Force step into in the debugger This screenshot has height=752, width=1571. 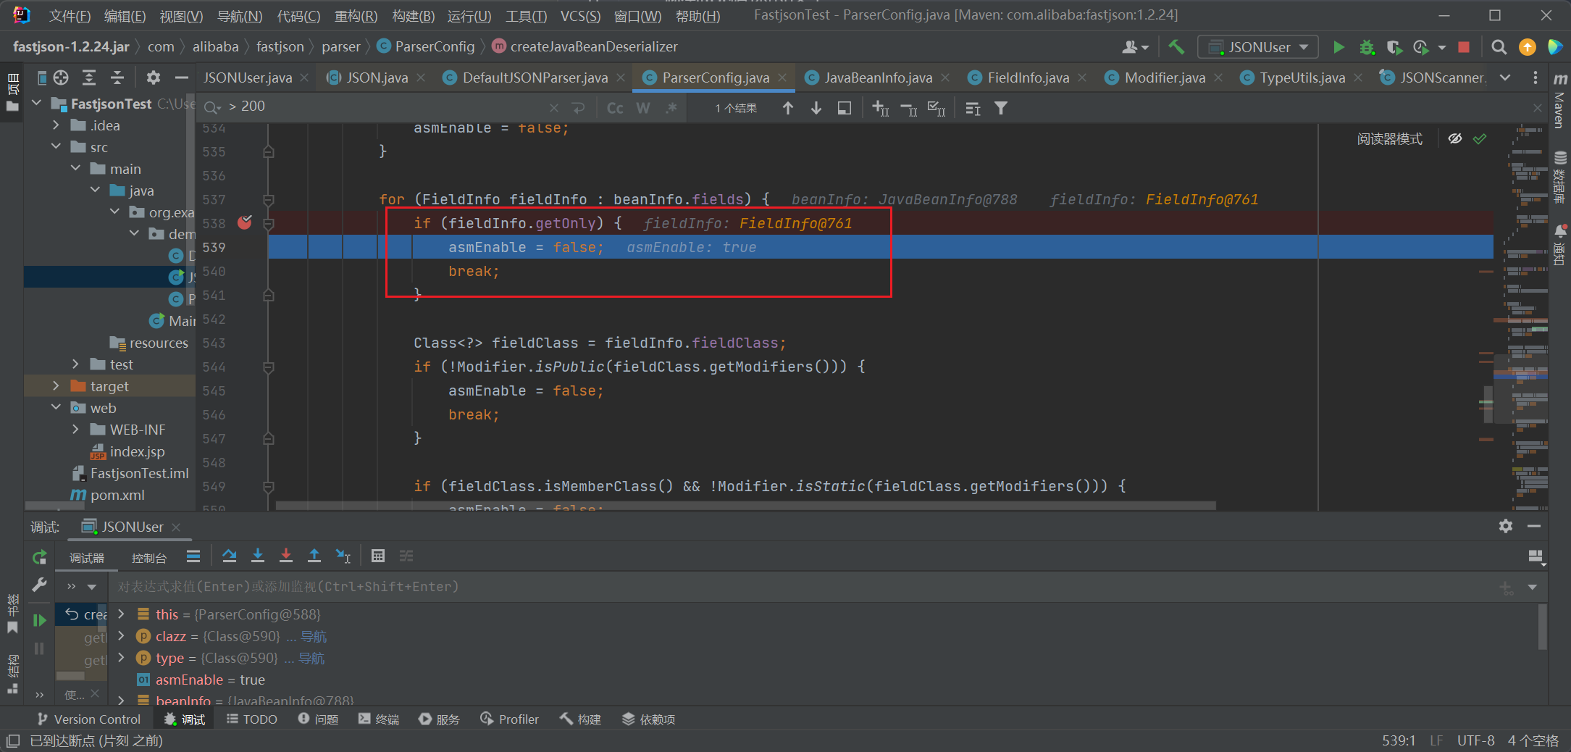(286, 556)
